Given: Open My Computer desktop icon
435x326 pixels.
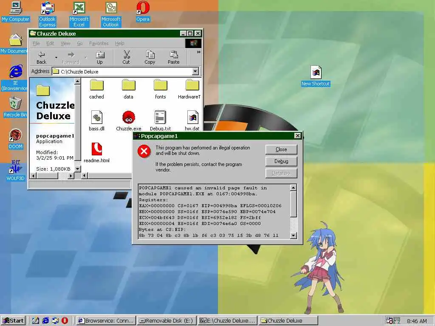Looking at the screenshot, I should click(16, 11).
